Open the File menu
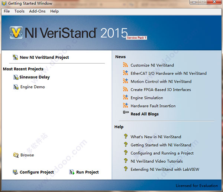Screen dimensions: 223x192 pyautogui.click(x=7, y=11)
